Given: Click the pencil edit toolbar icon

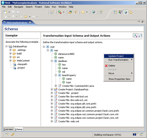Looking at the screenshot, I should coord(75,12).
